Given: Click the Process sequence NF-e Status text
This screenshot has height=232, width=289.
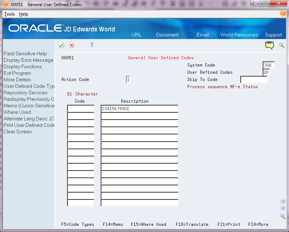Looking at the screenshot, I should (223, 87).
